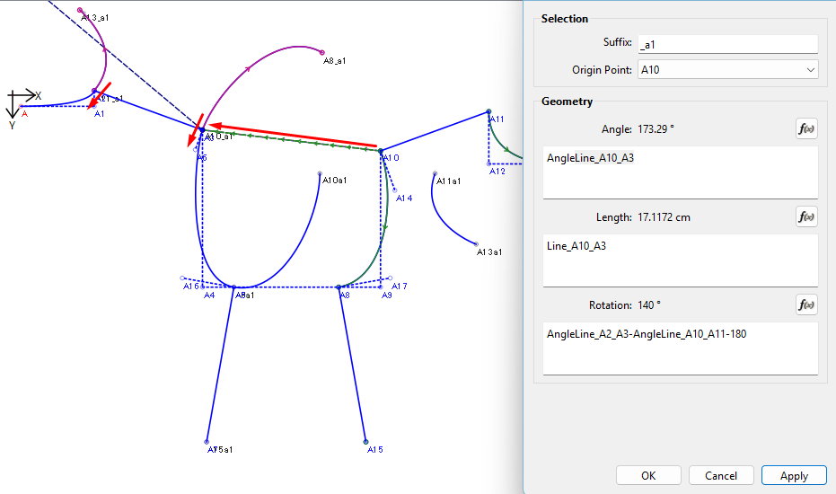836x494 pixels.
Task: Cancel the dialog
Action: (x=721, y=475)
